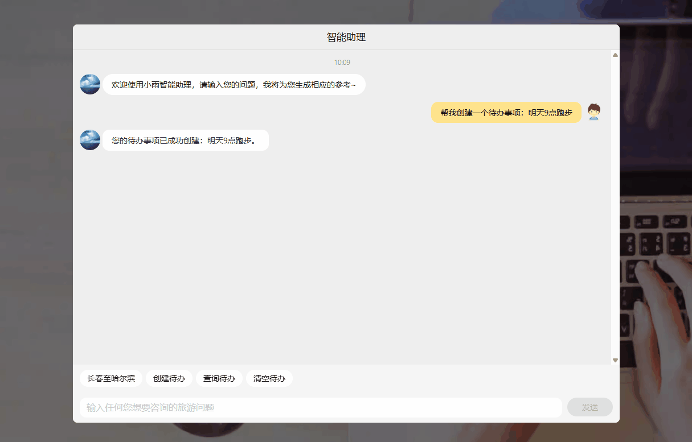
Task: Choose the 创建待办 quick action
Action: (169, 378)
